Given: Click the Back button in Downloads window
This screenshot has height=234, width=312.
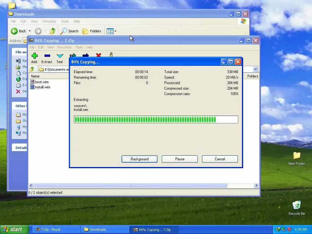Looking at the screenshot, I should click(19, 31).
